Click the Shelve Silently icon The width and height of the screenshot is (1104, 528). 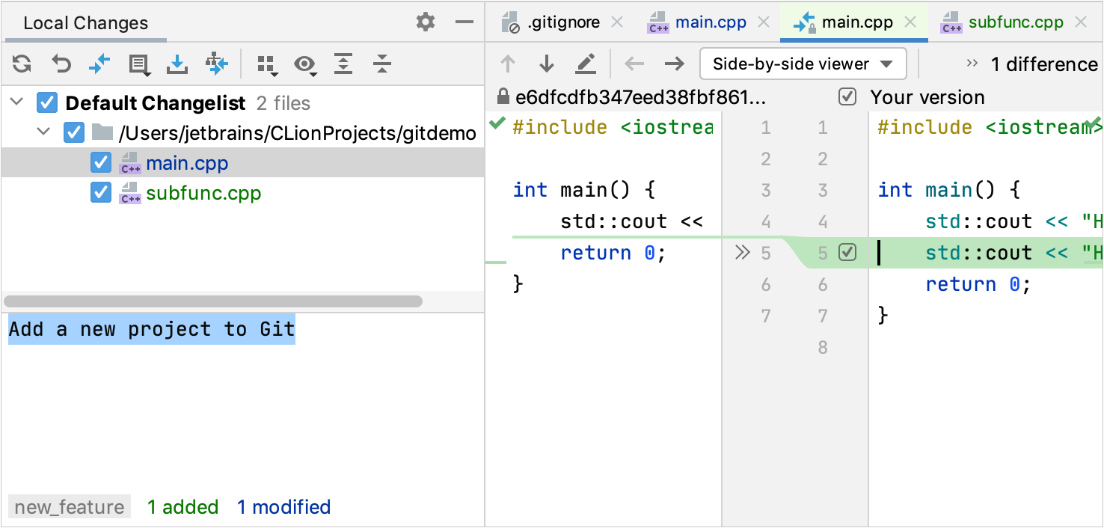point(177,64)
